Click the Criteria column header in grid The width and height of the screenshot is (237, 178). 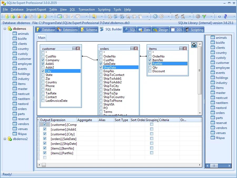[169, 120]
